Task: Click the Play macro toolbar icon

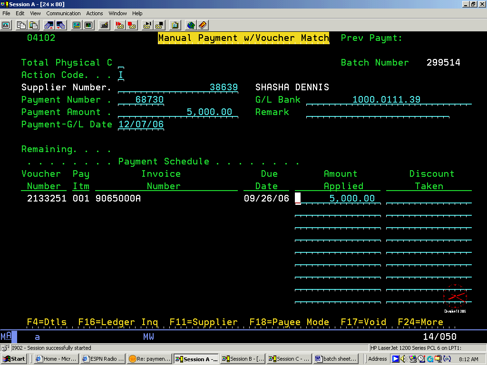Action: point(147,25)
